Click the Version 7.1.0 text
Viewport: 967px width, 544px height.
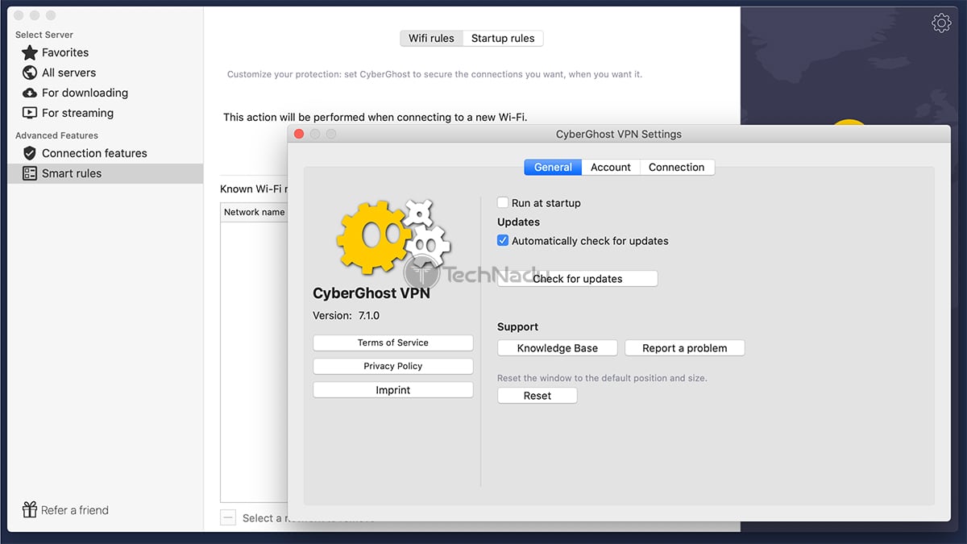pyautogui.click(x=346, y=315)
